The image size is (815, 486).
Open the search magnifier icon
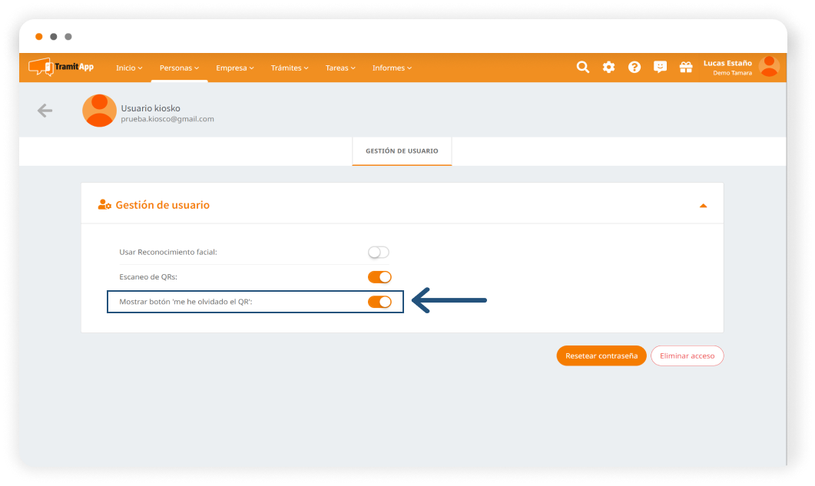click(583, 68)
